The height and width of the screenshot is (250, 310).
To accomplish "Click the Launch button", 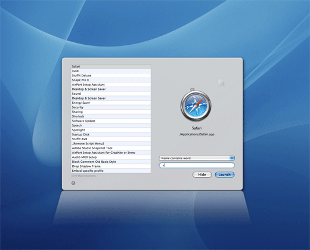I will 225,175.
